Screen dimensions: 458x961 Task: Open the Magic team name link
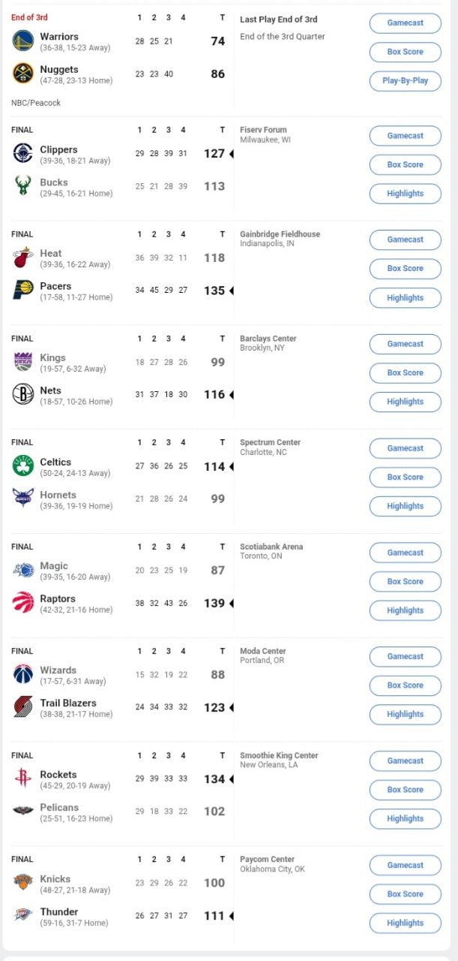(54, 566)
